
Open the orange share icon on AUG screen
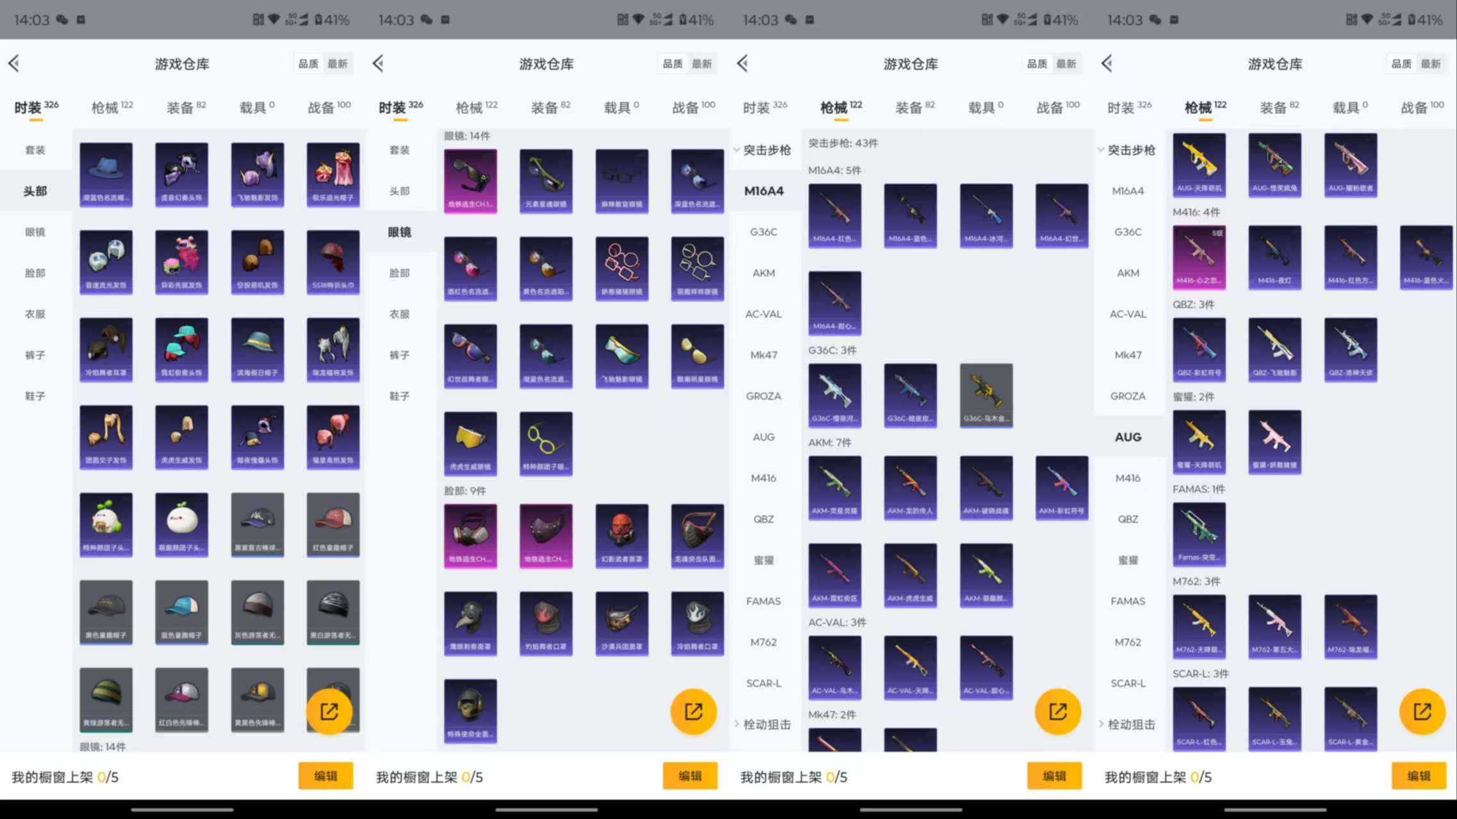tap(1422, 711)
